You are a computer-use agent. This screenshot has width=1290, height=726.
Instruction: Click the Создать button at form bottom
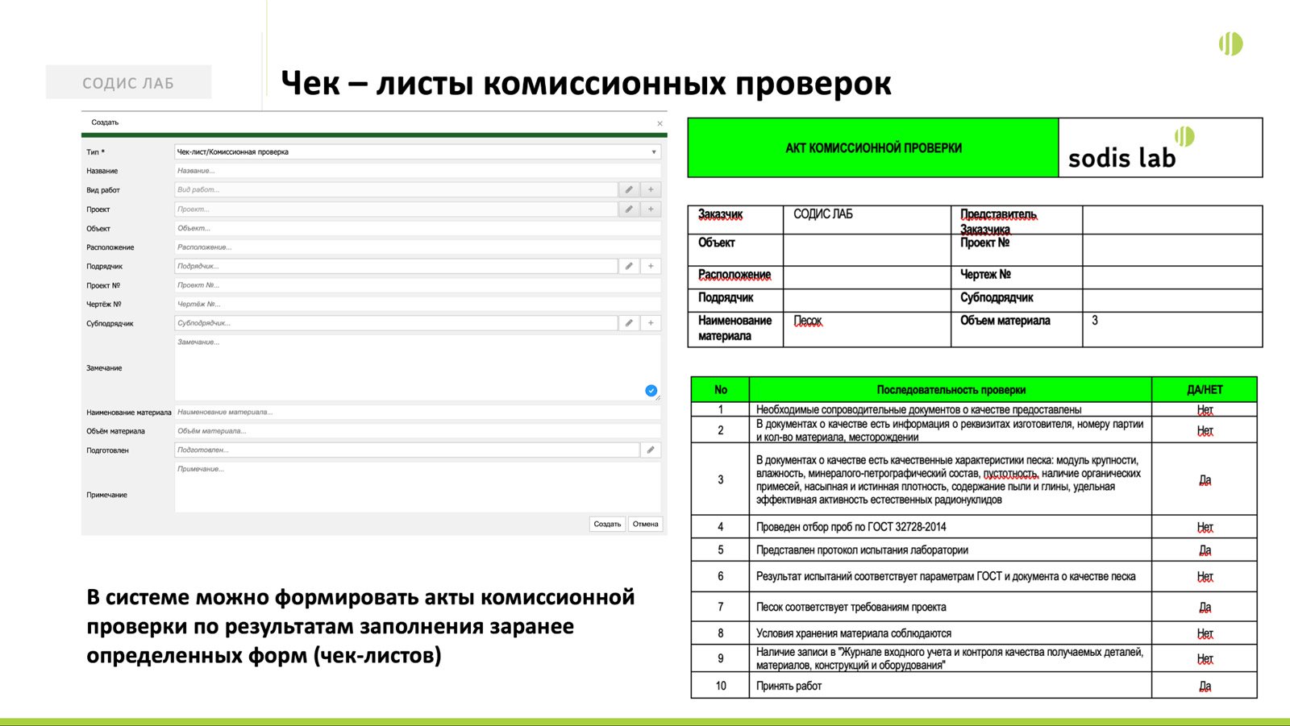[607, 524]
